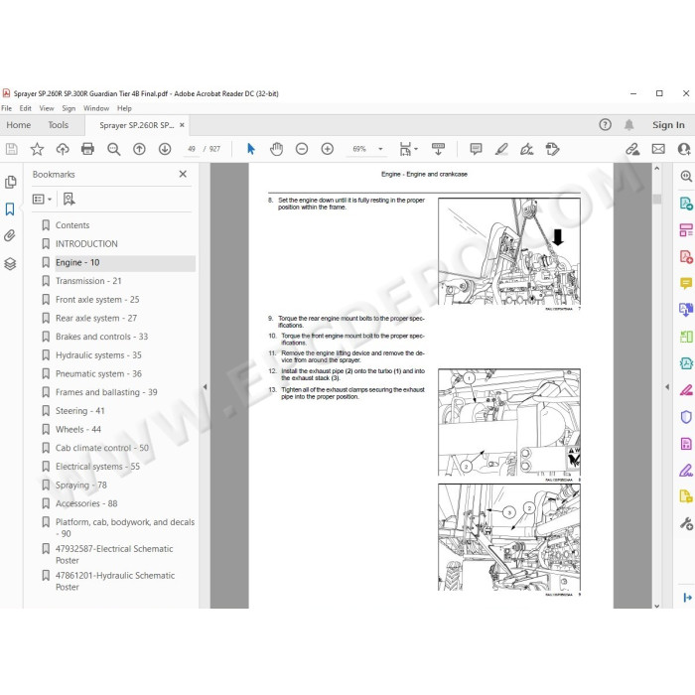The image size is (695, 695).
Task: Share a link to the file
Action: click(632, 149)
